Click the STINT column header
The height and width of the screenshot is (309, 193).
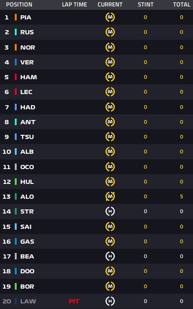(145, 5)
